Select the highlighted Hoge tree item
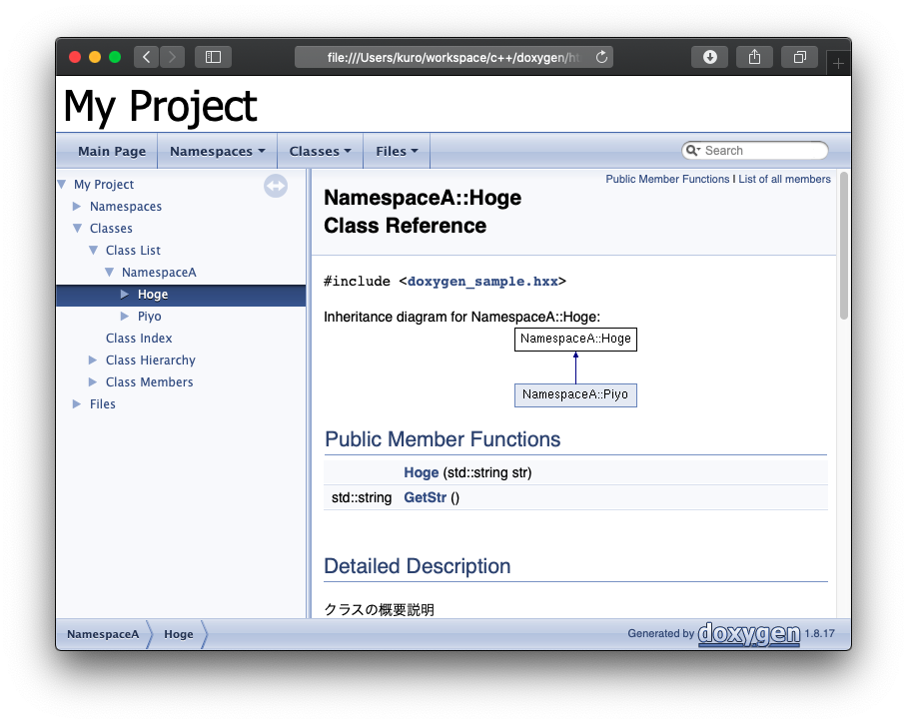907x724 pixels. 153,295
